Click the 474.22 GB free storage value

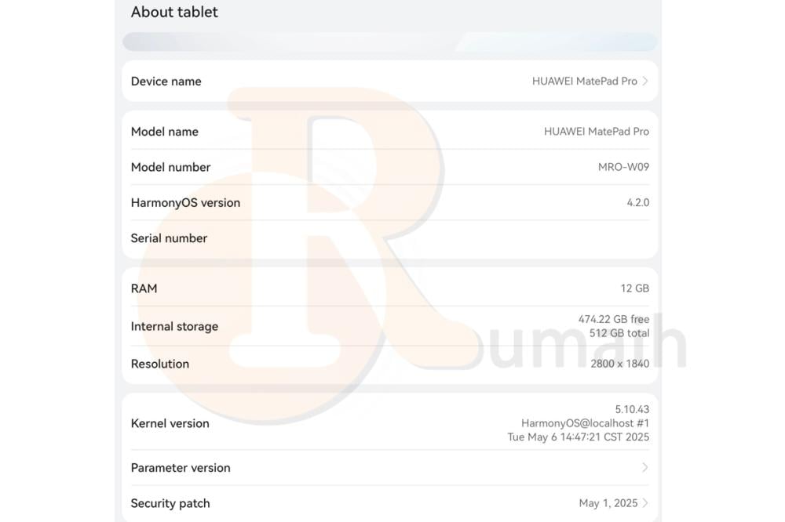[x=613, y=319]
